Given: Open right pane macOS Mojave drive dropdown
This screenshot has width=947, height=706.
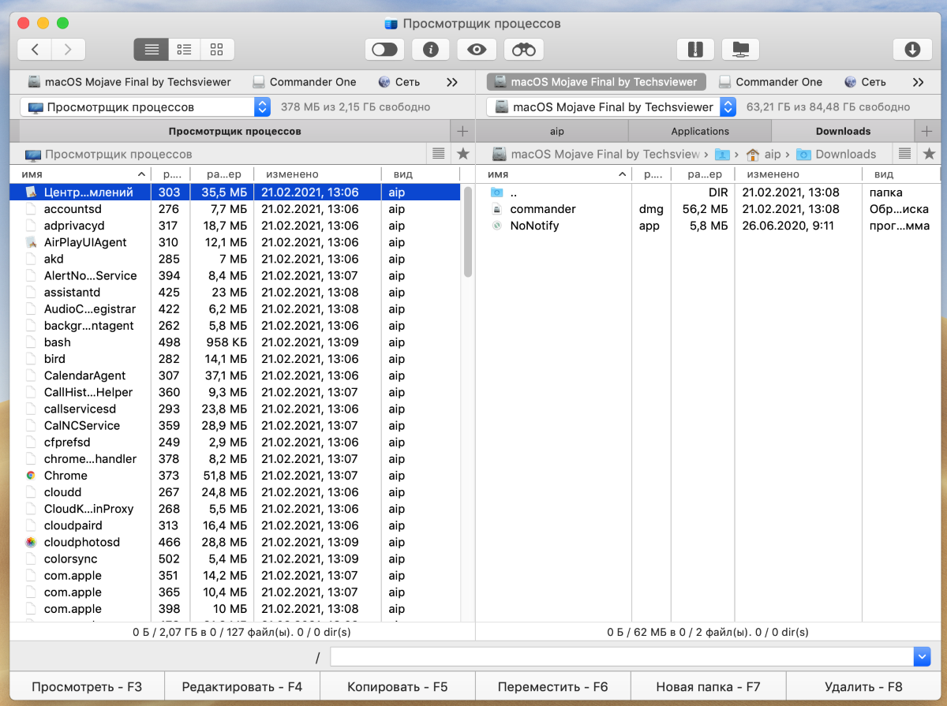Looking at the screenshot, I should click(x=612, y=106).
